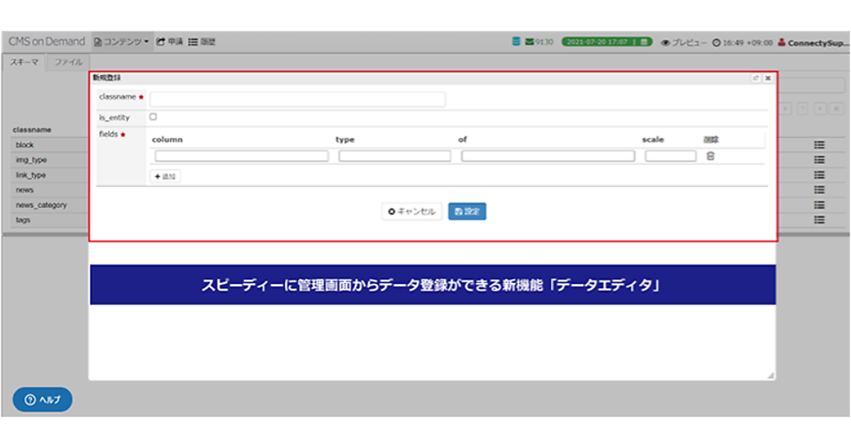
Task: Open the list icon for the block row
Action: coord(819,145)
